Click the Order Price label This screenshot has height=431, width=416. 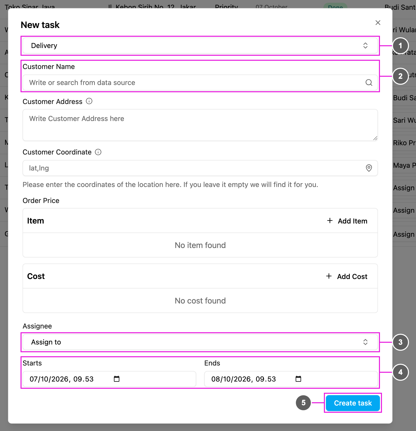pyautogui.click(x=41, y=200)
